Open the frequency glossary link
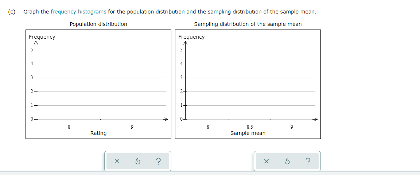Screen dimensions: 420x175 pos(63,12)
